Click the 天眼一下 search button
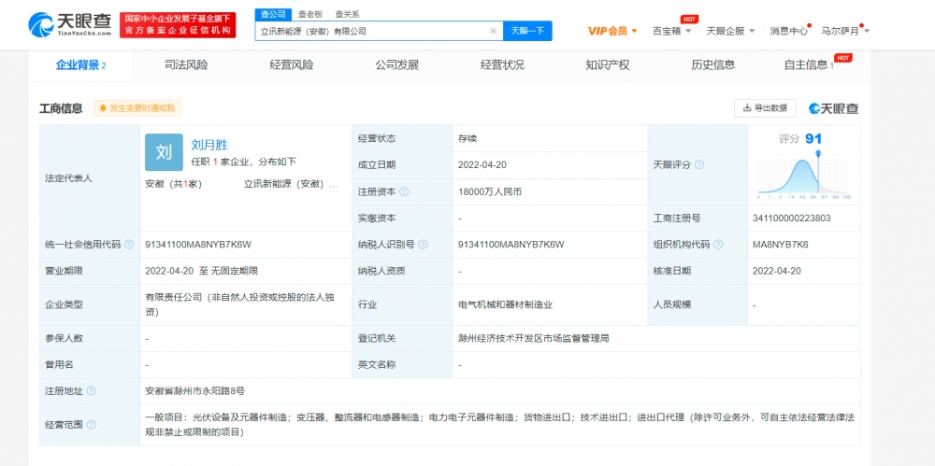 pyautogui.click(x=527, y=31)
